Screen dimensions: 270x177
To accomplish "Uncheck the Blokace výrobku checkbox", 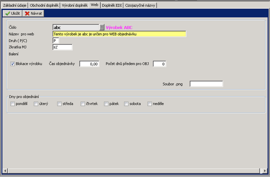I will coord(12,64).
